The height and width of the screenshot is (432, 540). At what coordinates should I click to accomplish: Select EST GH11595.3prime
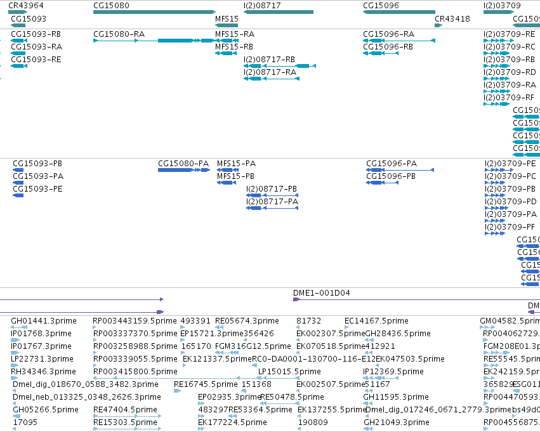tap(367, 403)
